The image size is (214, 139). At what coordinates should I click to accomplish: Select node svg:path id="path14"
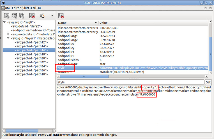click(31, 46)
